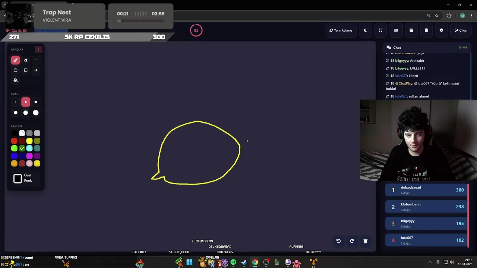Click lute067 row in scoreboard
This screenshot has width=477, height=268.
[x=427, y=240]
